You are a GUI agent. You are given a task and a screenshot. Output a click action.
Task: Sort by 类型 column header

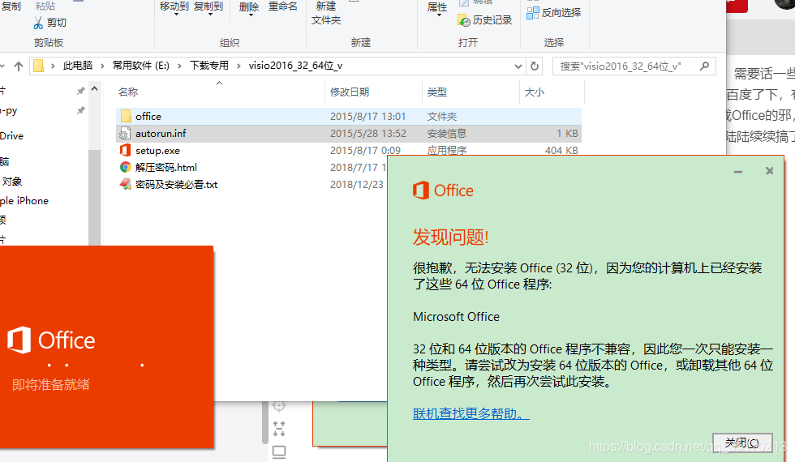point(437,92)
